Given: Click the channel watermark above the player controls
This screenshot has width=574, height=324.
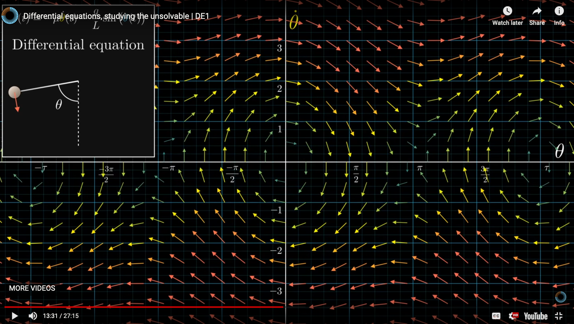Looking at the screenshot, I should pos(560,297).
